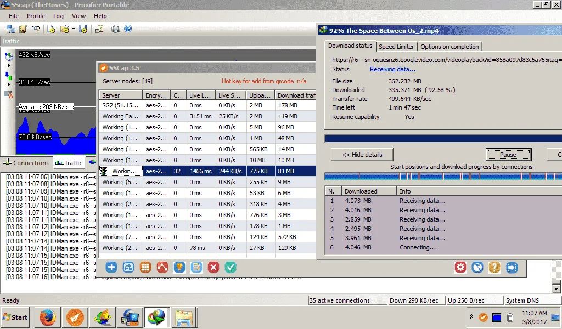Open the orange SSCap paper plane taskbar icon

point(75,317)
